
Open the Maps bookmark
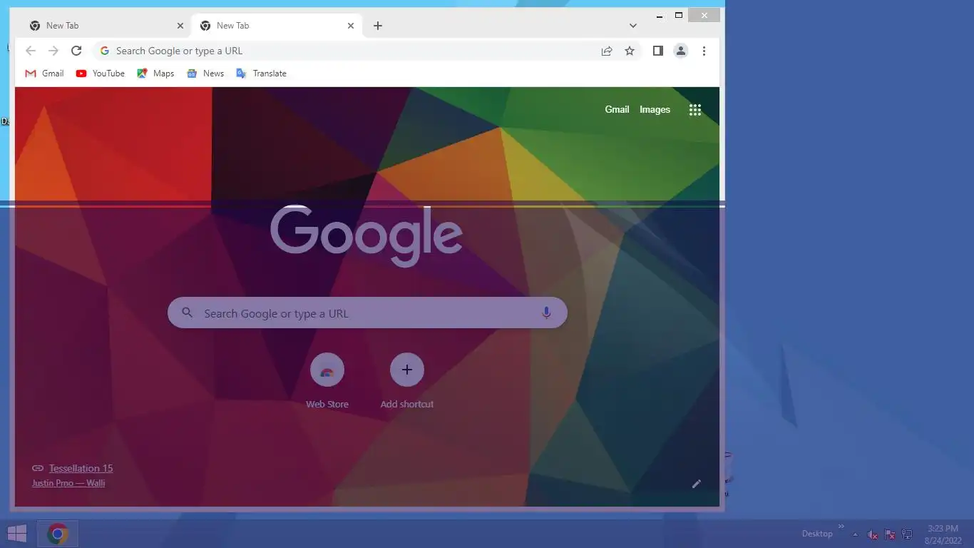(x=155, y=73)
